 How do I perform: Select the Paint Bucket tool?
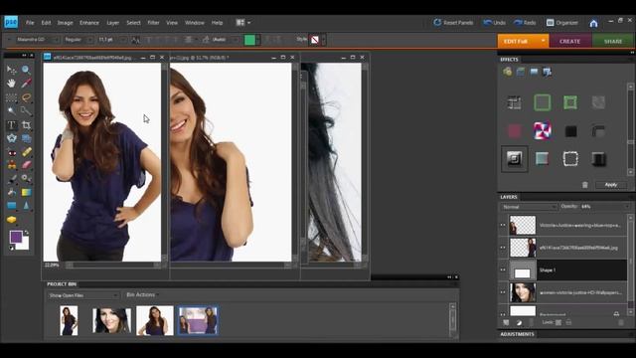coord(11,192)
